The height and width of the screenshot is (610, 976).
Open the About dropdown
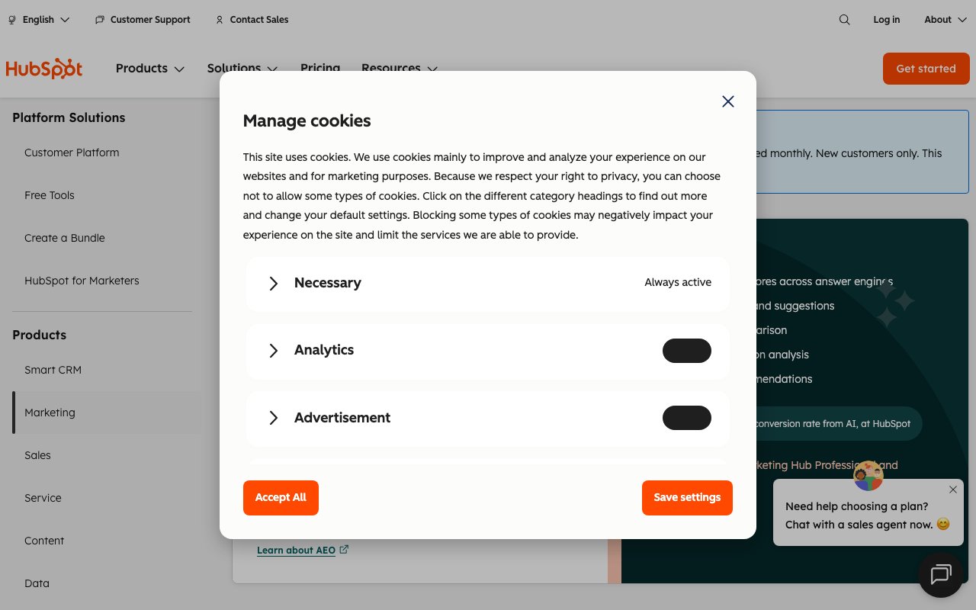945,20
